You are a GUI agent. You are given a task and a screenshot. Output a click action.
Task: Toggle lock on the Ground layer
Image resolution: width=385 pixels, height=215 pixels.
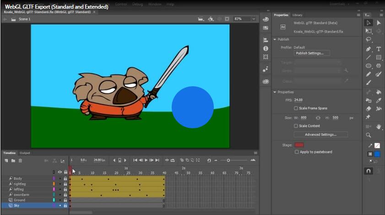[x=65, y=200]
